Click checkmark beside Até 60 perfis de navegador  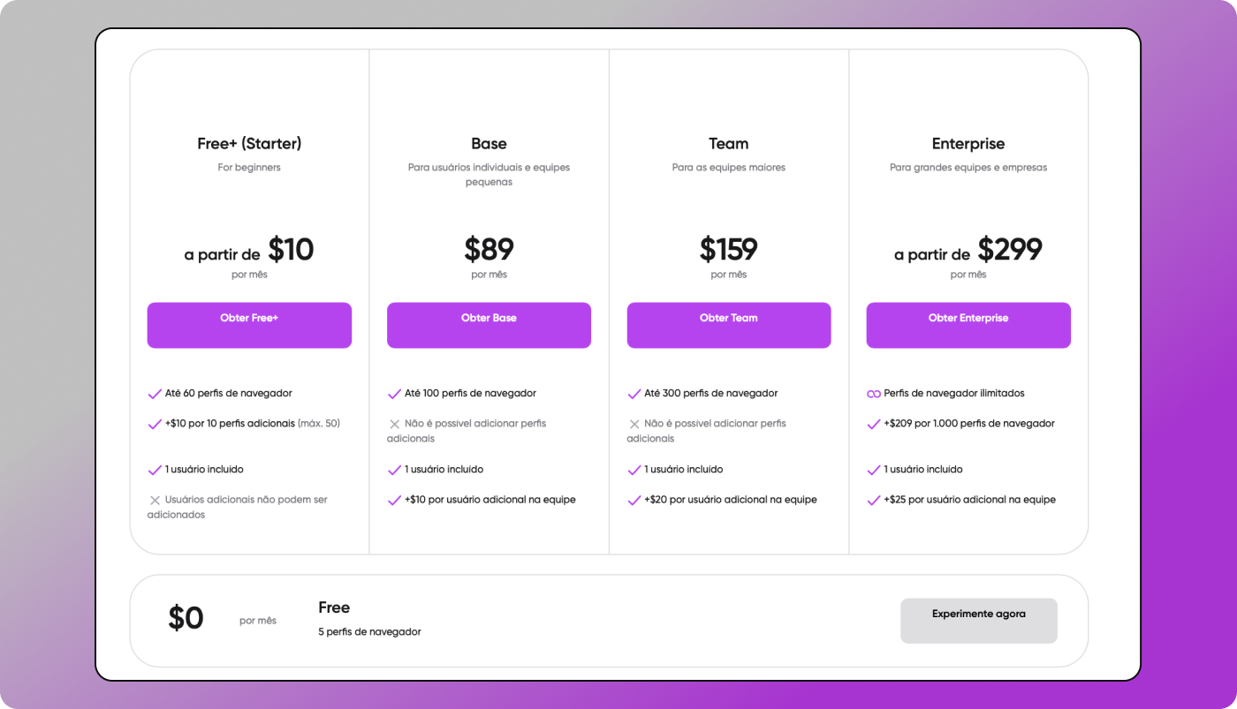coord(155,394)
